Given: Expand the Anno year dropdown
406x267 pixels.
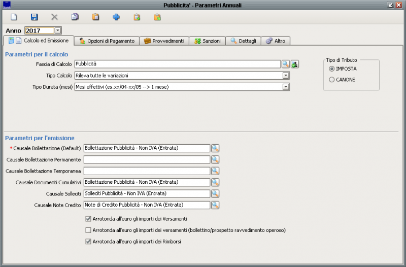Looking at the screenshot, I should pos(57,31).
